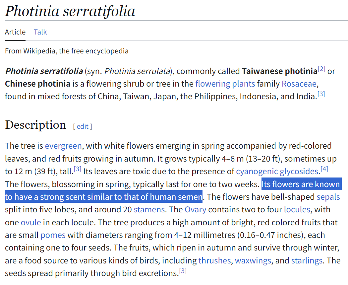
Task: Open the waxwings link
Action: (253, 260)
